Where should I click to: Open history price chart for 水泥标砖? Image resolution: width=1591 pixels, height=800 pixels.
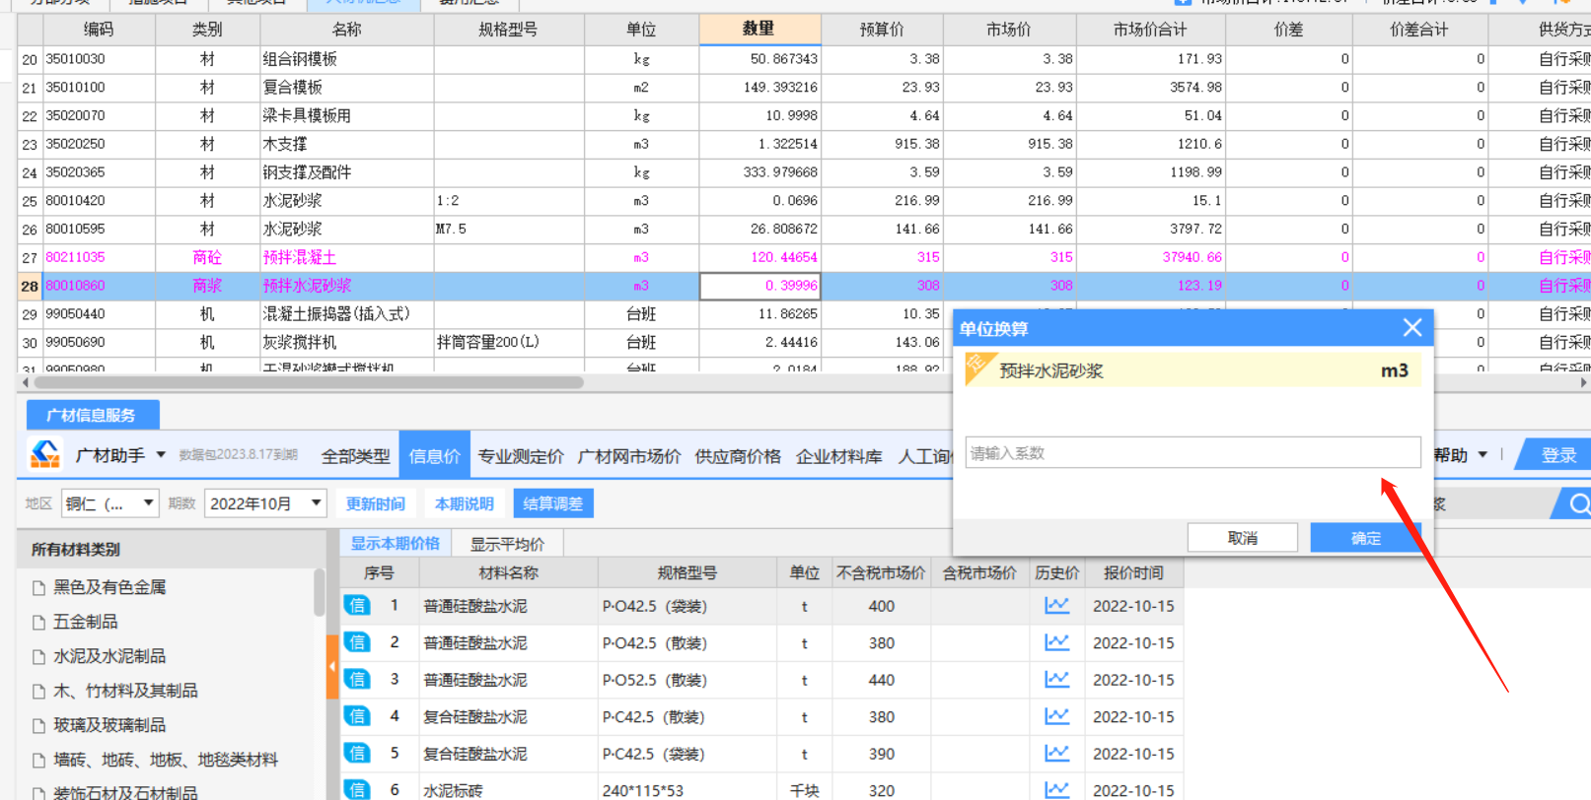coord(1056,790)
